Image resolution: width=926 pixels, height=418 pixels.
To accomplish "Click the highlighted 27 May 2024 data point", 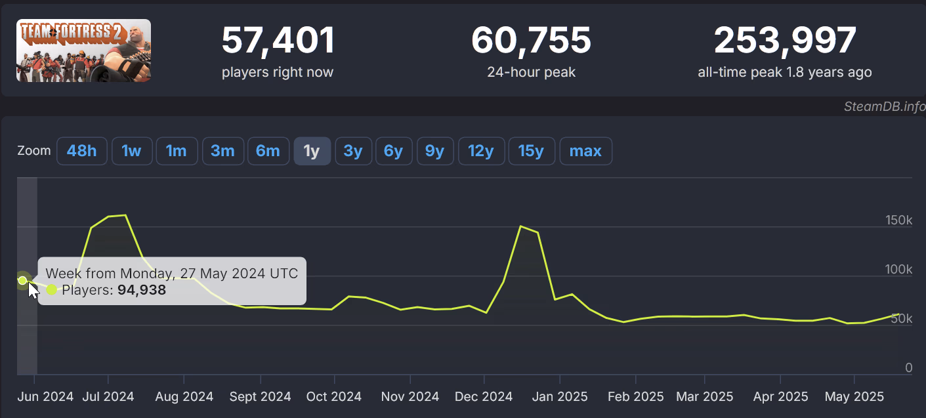I will [23, 280].
